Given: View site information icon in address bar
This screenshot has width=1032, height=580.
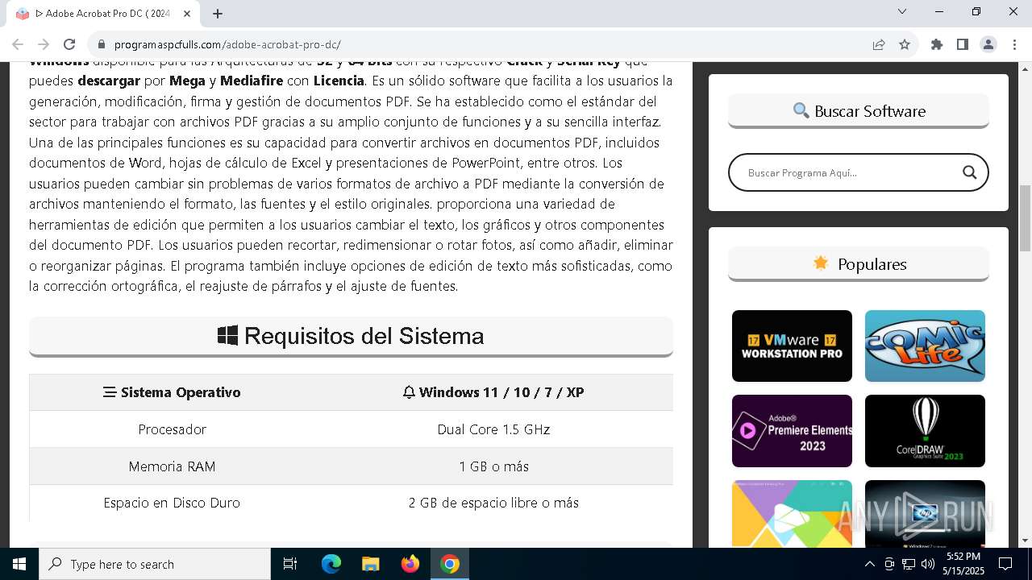Looking at the screenshot, I should pyautogui.click(x=101, y=45).
